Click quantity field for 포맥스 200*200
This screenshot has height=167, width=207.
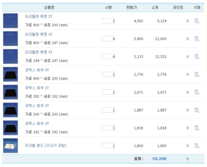click(x=108, y=110)
